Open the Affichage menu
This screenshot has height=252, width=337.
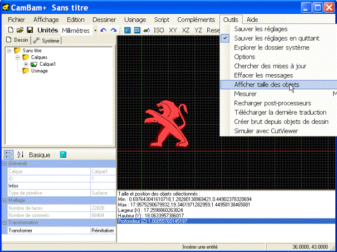46,20
